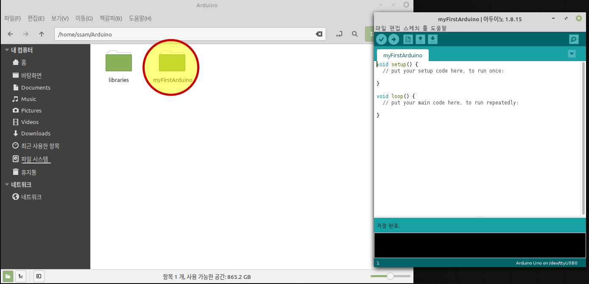The width and height of the screenshot is (589, 284).
Task: Clear the location bar text
Action: pos(319,34)
